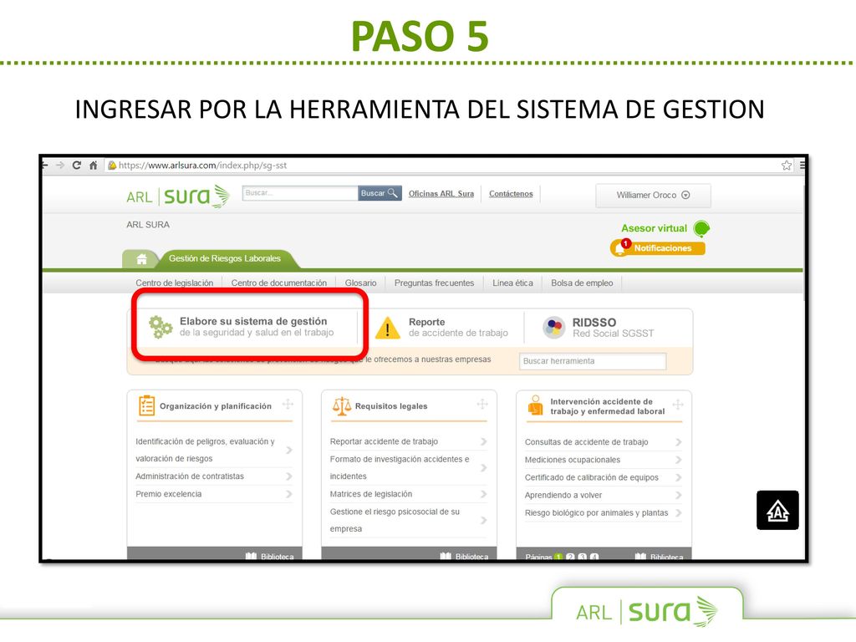Go to page 4 in Intervención panel pagination
The image size is (856, 642).
click(x=594, y=557)
